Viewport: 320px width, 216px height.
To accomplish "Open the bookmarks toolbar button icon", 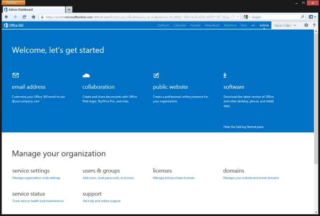I will (x=312, y=17).
